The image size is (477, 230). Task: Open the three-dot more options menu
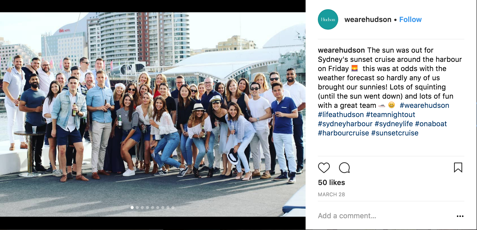tap(460, 216)
